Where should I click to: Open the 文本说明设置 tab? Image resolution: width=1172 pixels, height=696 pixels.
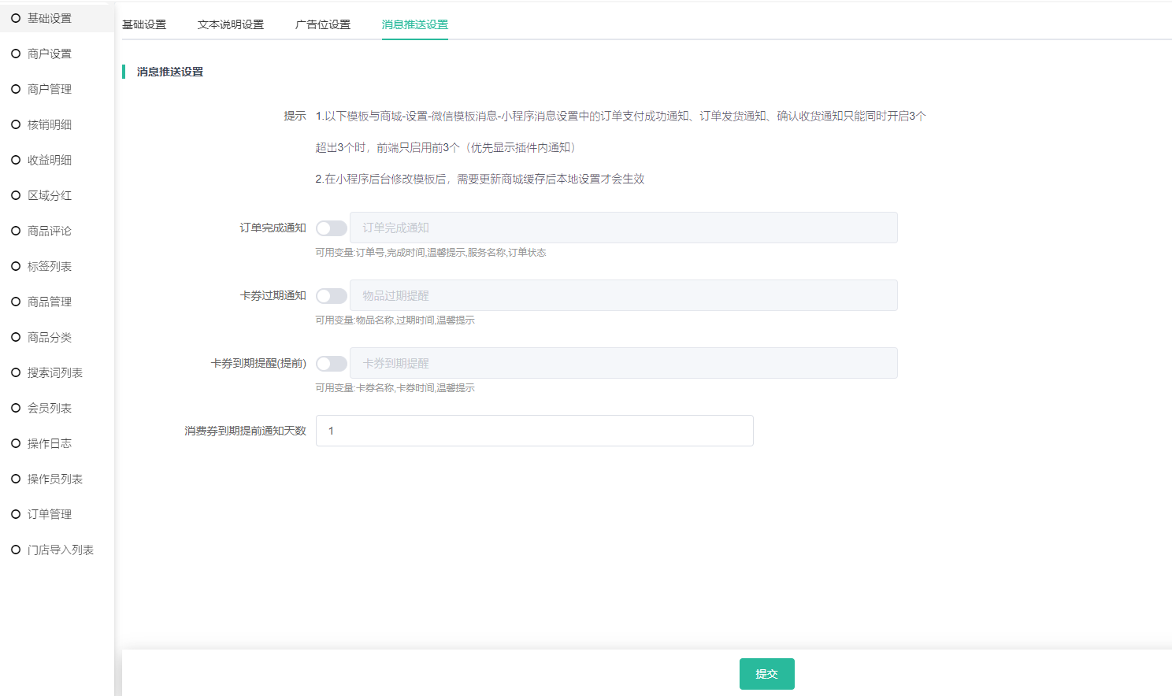(x=231, y=24)
